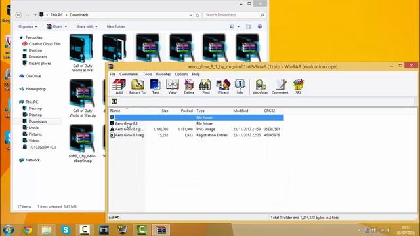420x236 pixels.
Task: Click the refresh icon in the Explorer address bar
Action: [198, 15]
